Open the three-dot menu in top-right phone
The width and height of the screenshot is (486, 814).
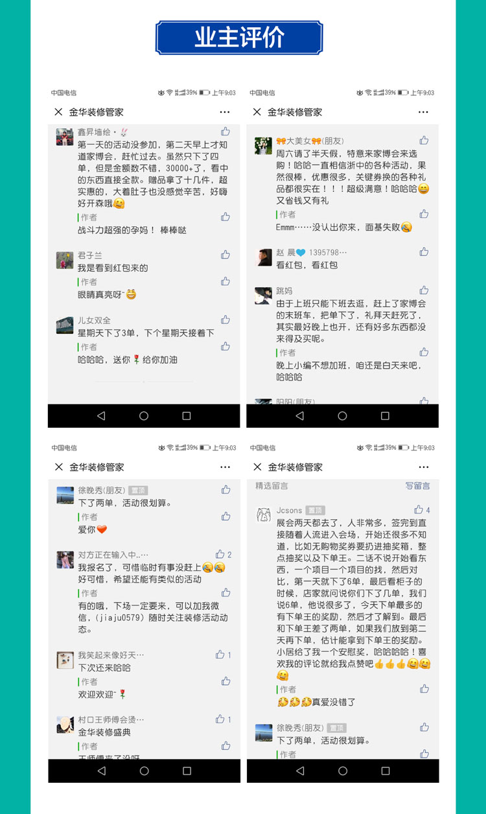point(424,112)
